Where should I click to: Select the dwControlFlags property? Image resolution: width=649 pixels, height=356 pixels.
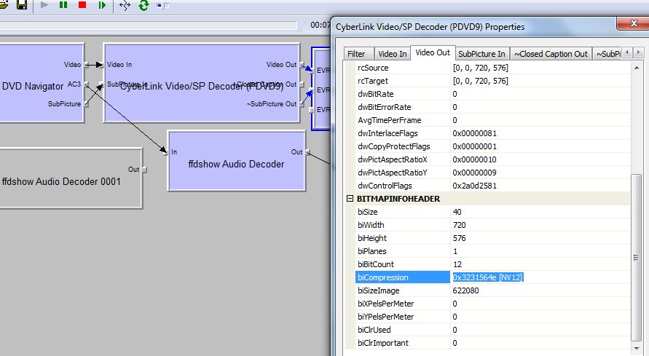[x=492, y=186]
